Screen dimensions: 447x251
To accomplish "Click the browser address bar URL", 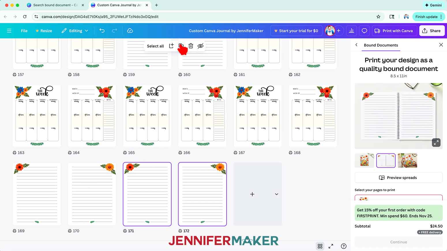I will point(100,17).
